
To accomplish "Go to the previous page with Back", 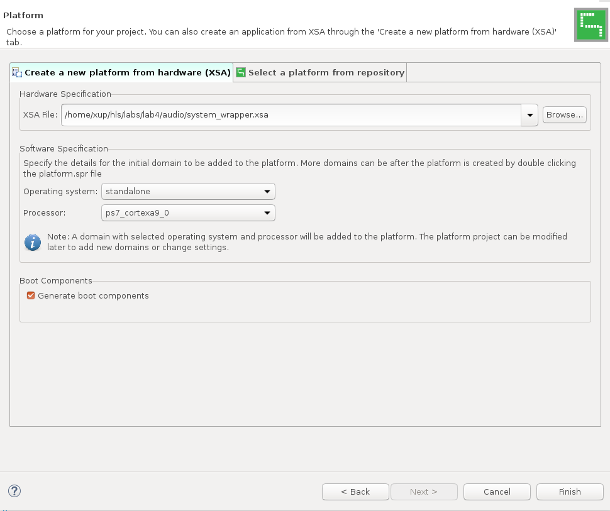I will coord(355,492).
